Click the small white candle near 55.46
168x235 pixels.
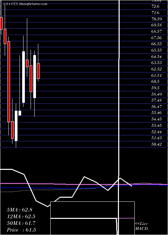pyautogui.click(x=20, y=113)
